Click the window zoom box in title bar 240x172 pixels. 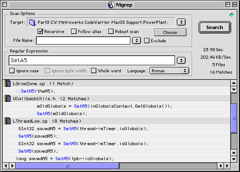click(228, 4)
